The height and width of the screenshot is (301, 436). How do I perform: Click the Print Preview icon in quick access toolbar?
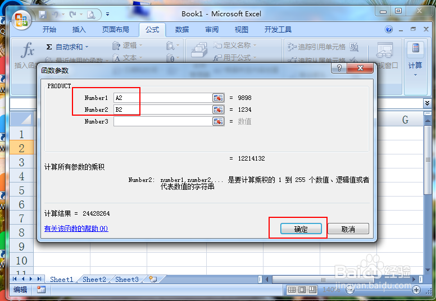(91, 15)
